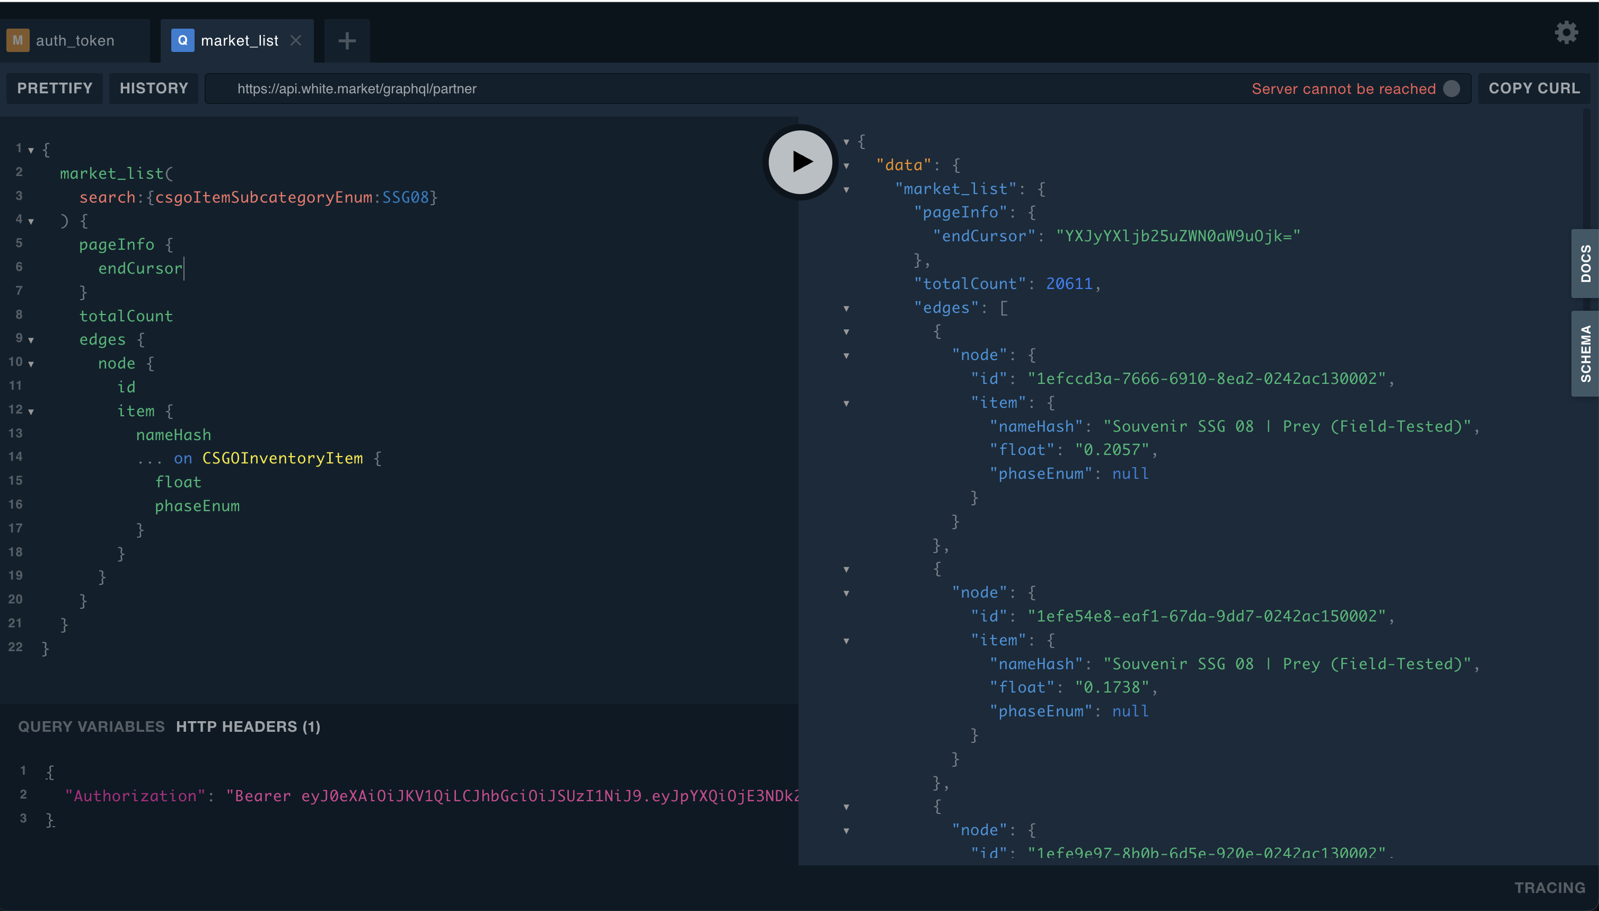Click float value "0.2057"
The height and width of the screenshot is (911, 1599).
(x=1112, y=450)
